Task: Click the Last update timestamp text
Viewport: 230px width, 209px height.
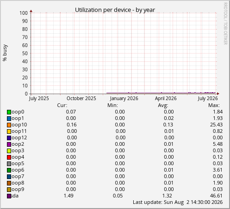Action: pos(178,202)
